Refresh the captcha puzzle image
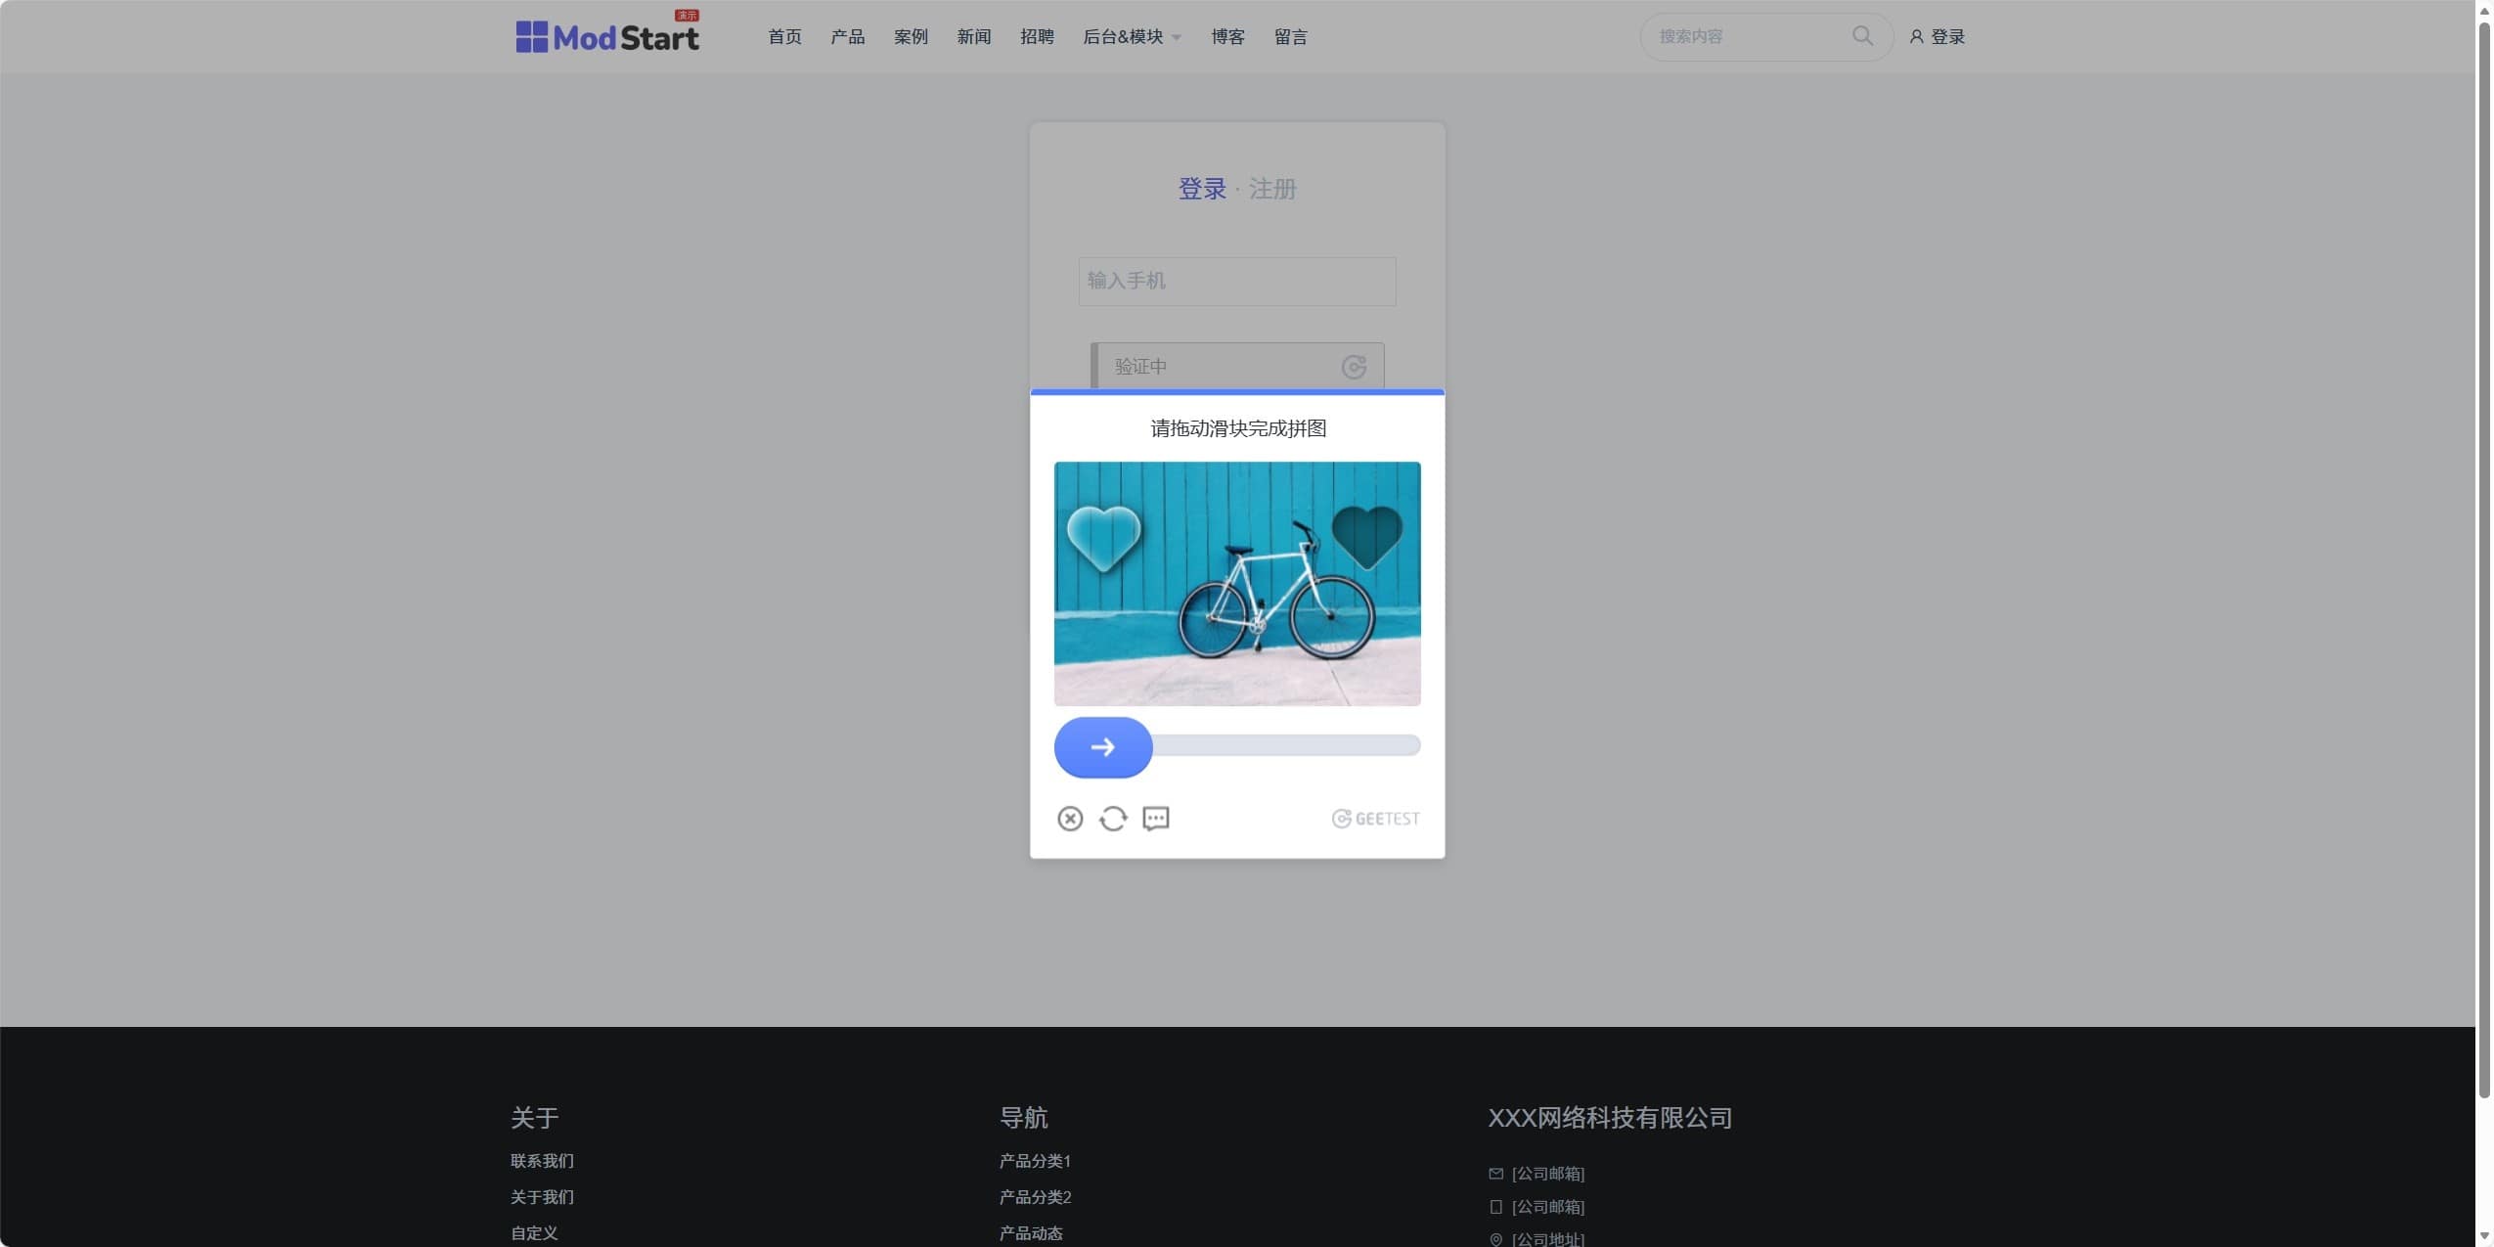This screenshot has width=2494, height=1247. coord(1112,819)
